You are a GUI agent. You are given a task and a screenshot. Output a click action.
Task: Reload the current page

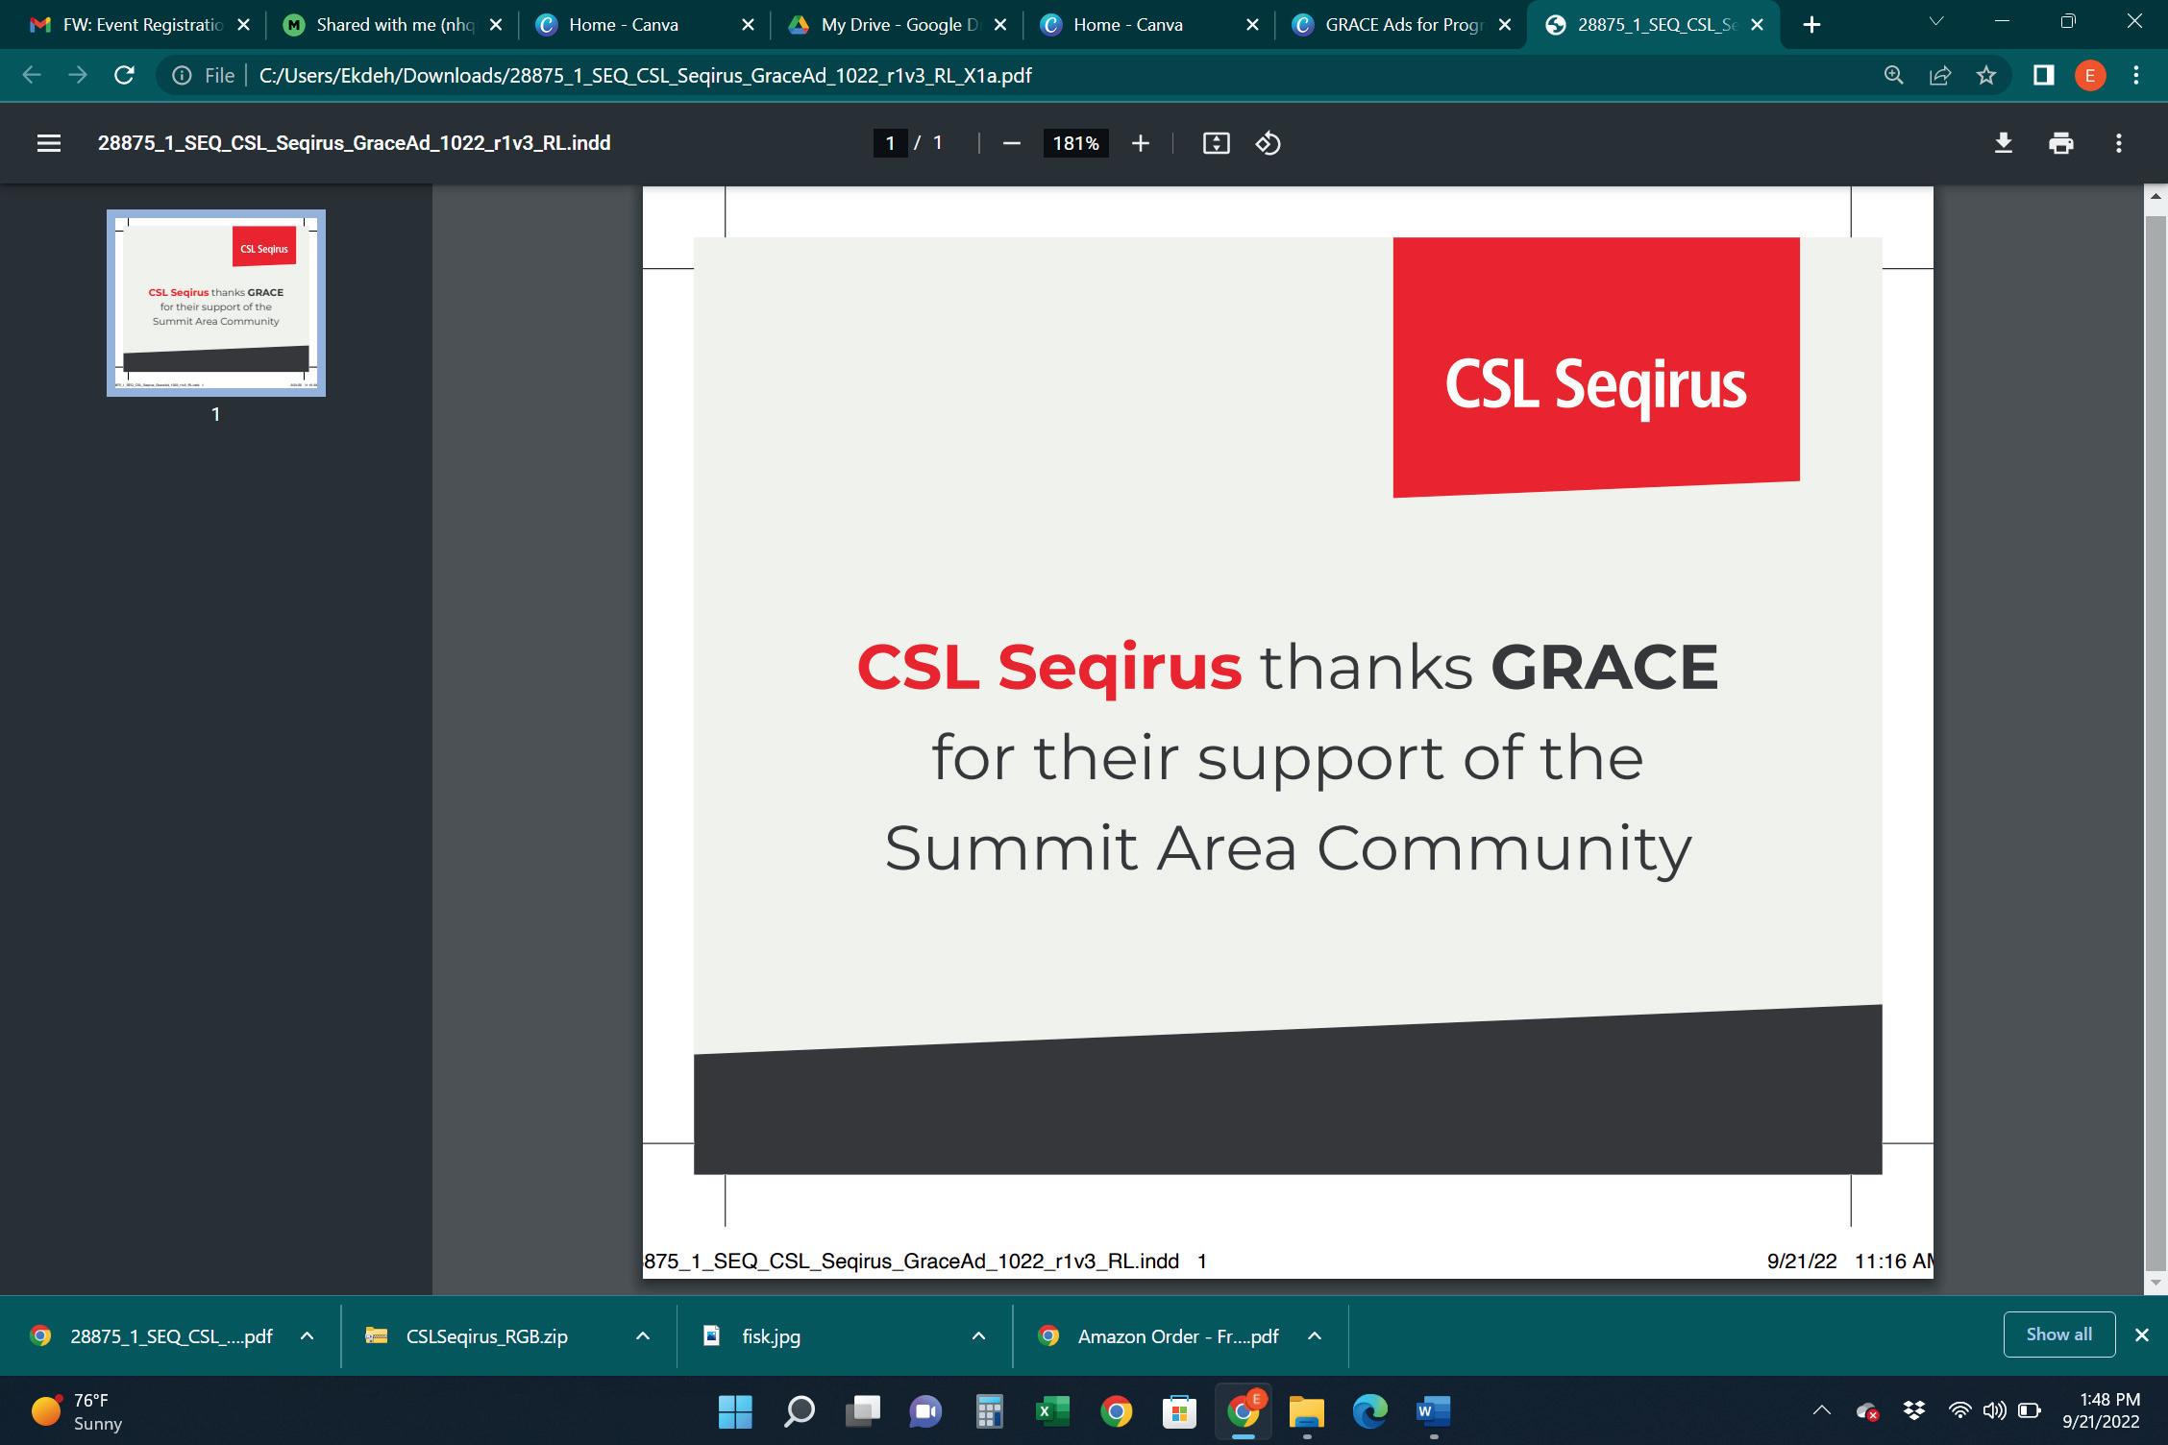[124, 75]
